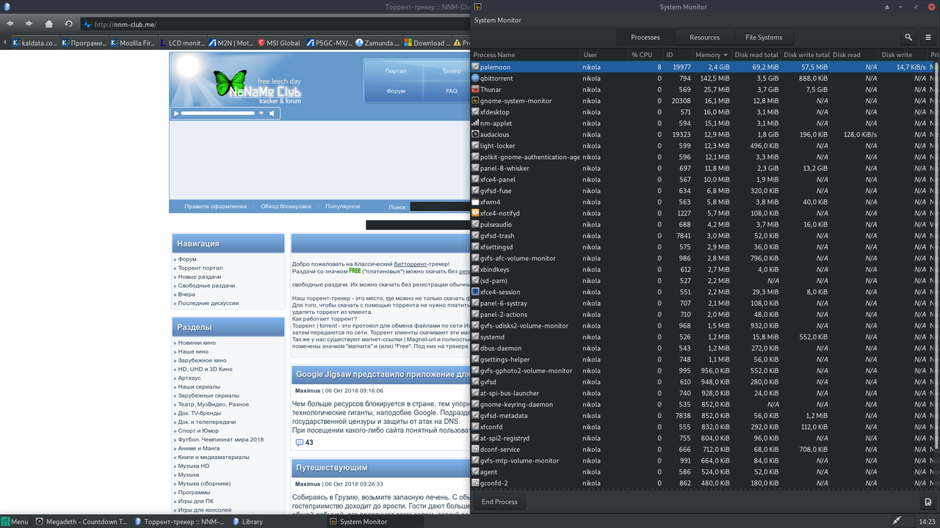Open the Menu button on the panel
Screen dimensions: 940x528
(15, 521)
